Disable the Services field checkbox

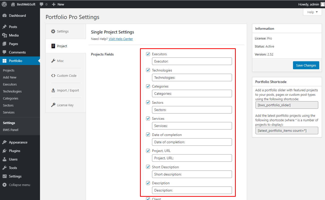click(148, 118)
